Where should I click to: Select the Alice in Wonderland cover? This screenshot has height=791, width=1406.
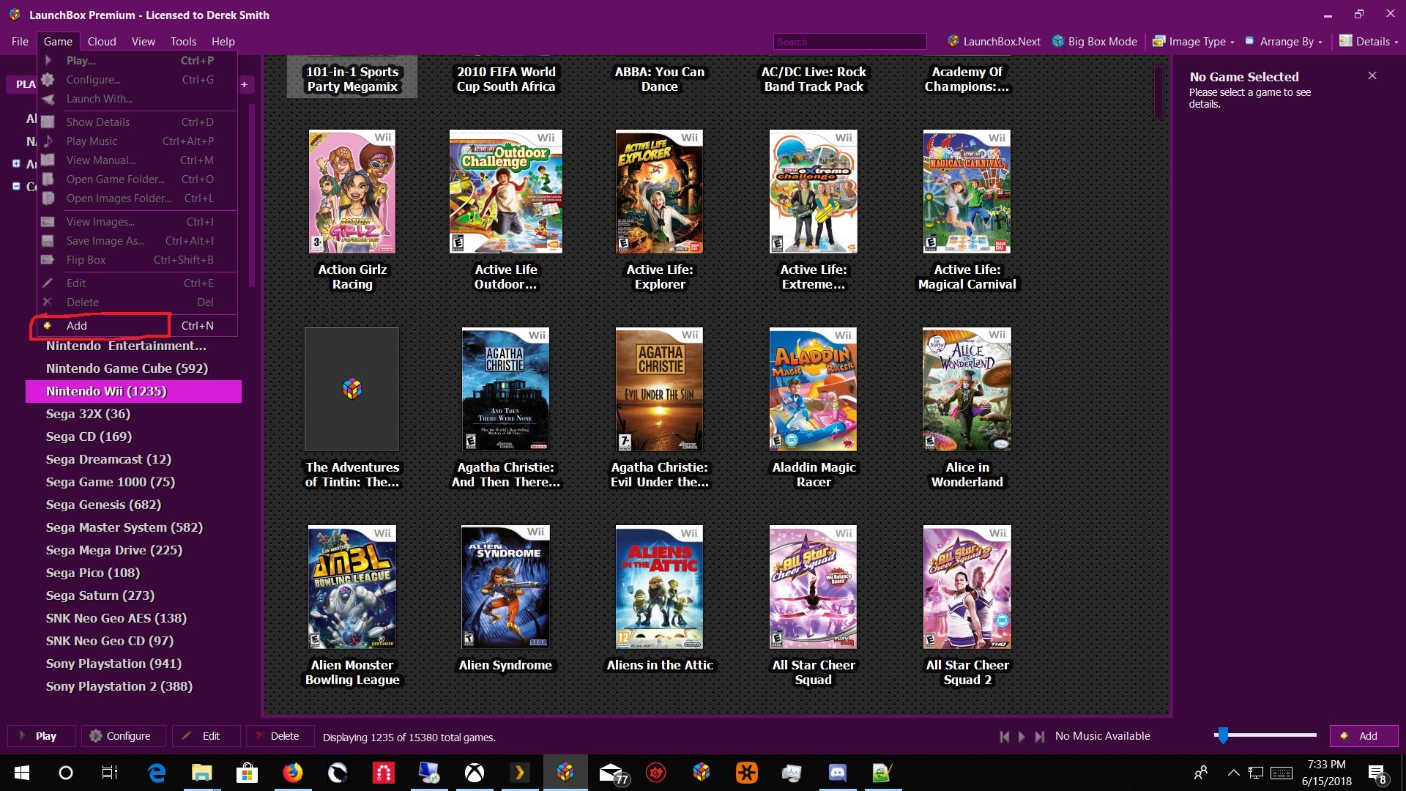(x=967, y=390)
